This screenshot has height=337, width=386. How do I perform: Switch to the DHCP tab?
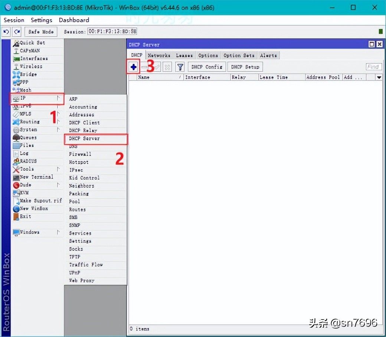(x=137, y=55)
